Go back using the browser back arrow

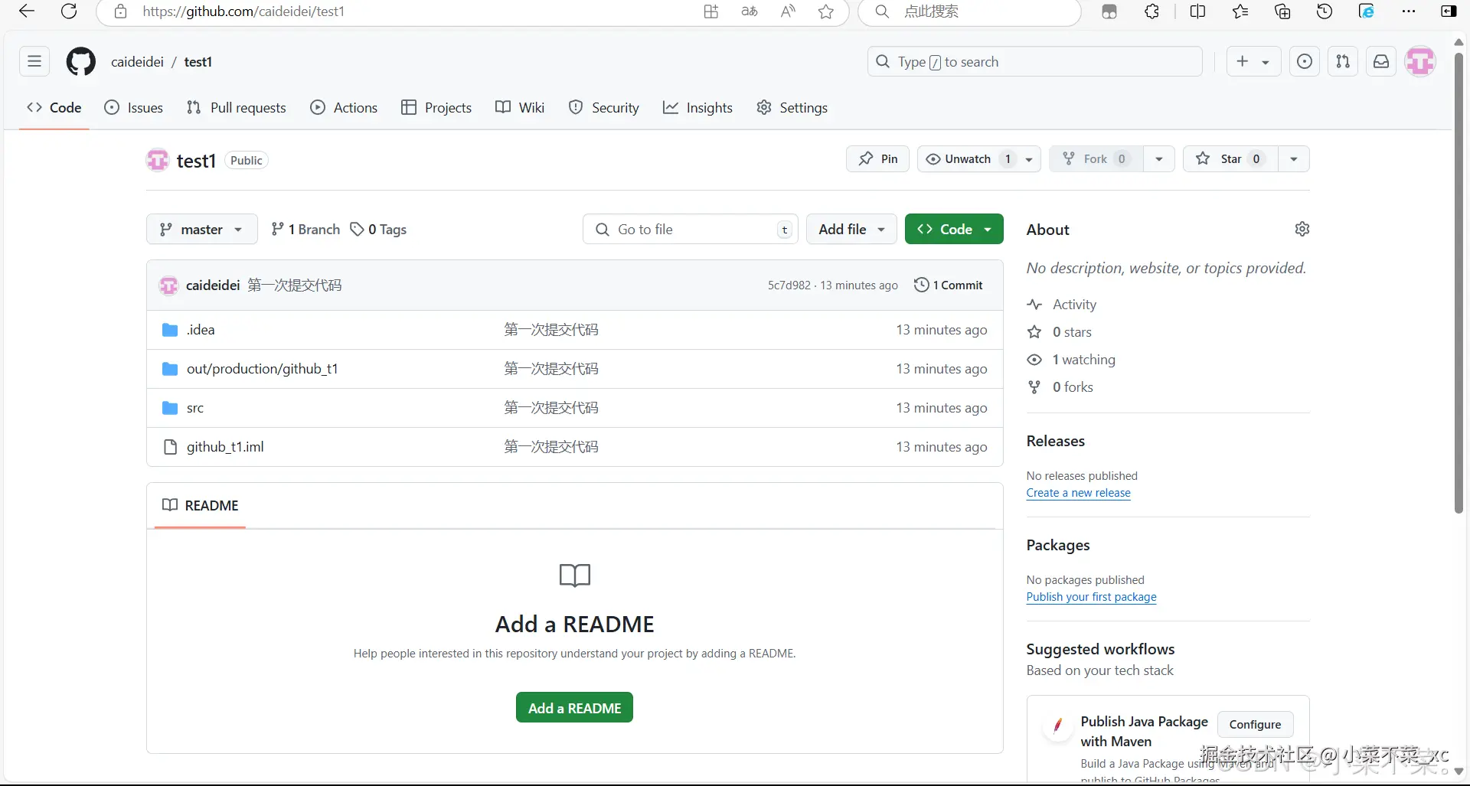[27, 11]
